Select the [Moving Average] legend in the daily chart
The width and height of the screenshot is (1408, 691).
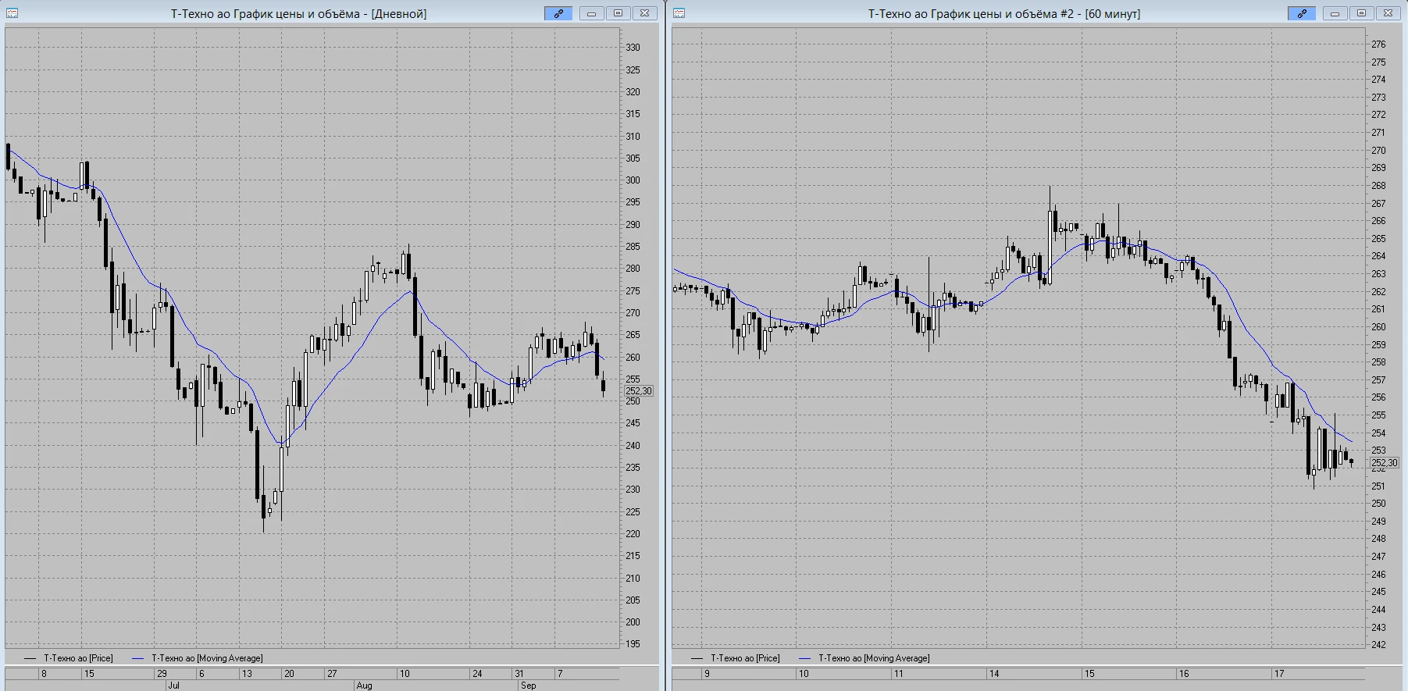198,658
